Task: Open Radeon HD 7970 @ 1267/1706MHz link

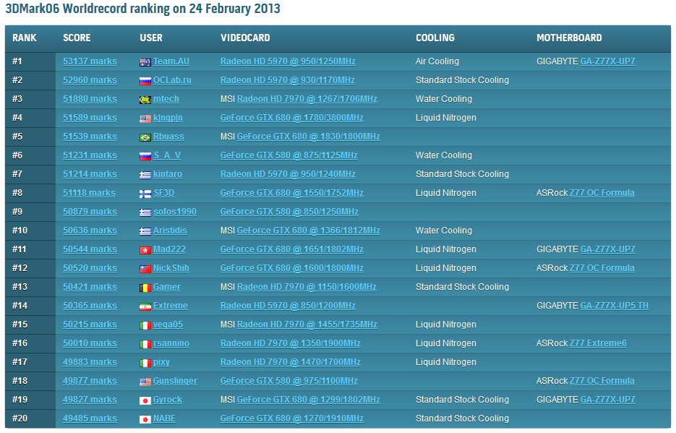Action: pyautogui.click(x=307, y=98)
